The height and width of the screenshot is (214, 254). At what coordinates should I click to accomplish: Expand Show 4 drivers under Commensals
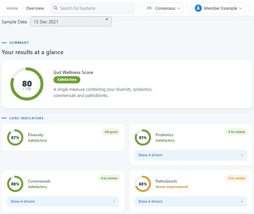63,202
